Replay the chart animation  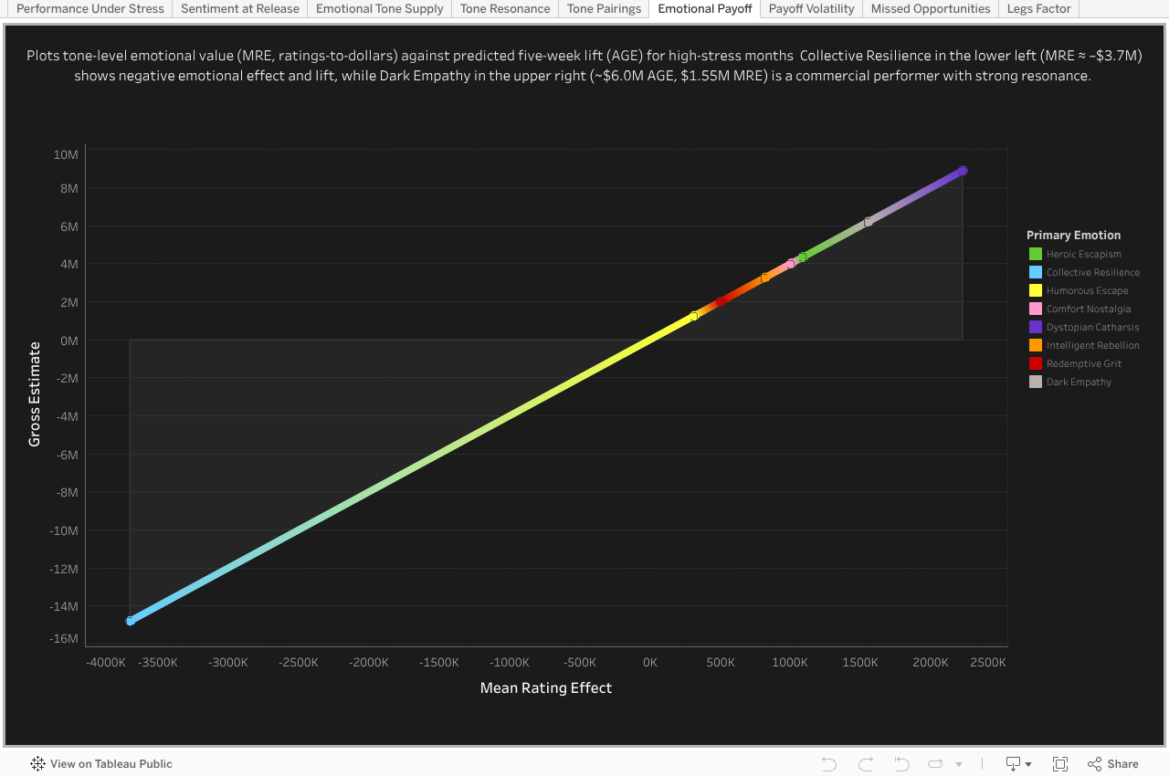coord(936,764)
